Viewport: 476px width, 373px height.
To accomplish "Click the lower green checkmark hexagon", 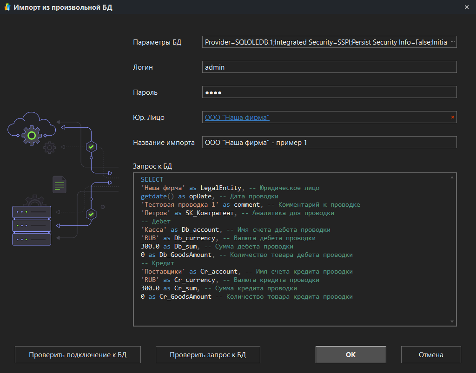I will point(92,214).
